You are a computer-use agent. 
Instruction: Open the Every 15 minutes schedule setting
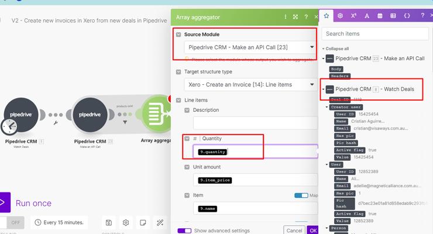(59, 222)
